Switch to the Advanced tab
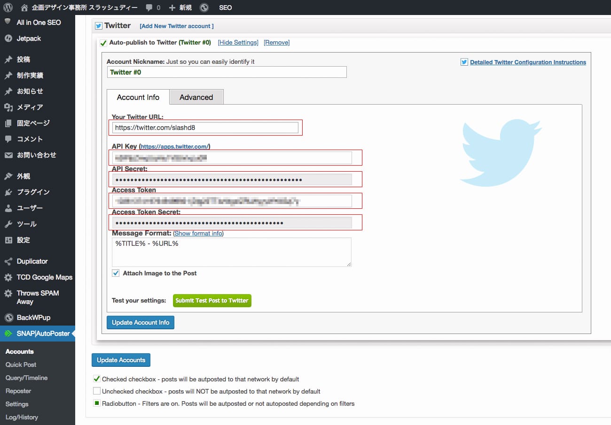The height and width of the screenshot is (425, 611). point(196,97)
